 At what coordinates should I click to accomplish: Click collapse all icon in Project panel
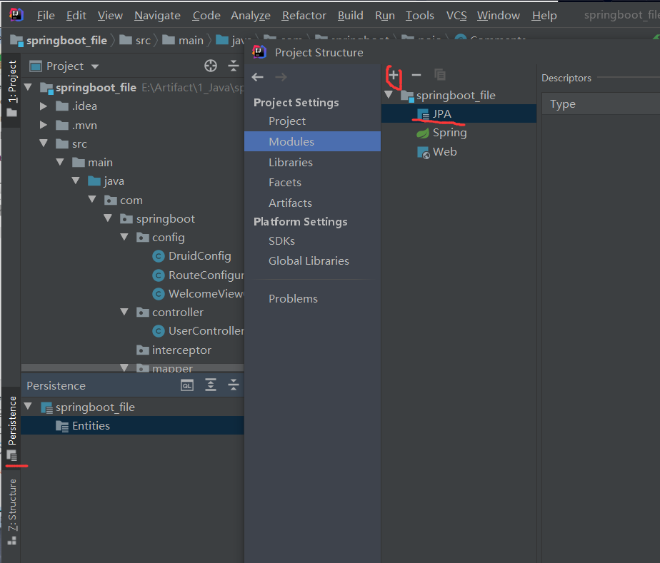click(x=234, y=66)
